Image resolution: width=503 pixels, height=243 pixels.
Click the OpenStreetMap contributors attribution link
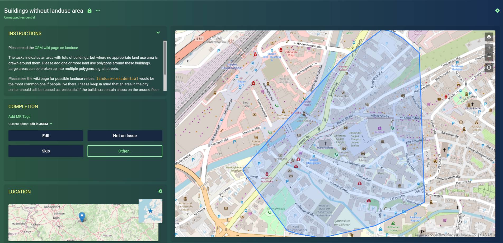[450, 235]
